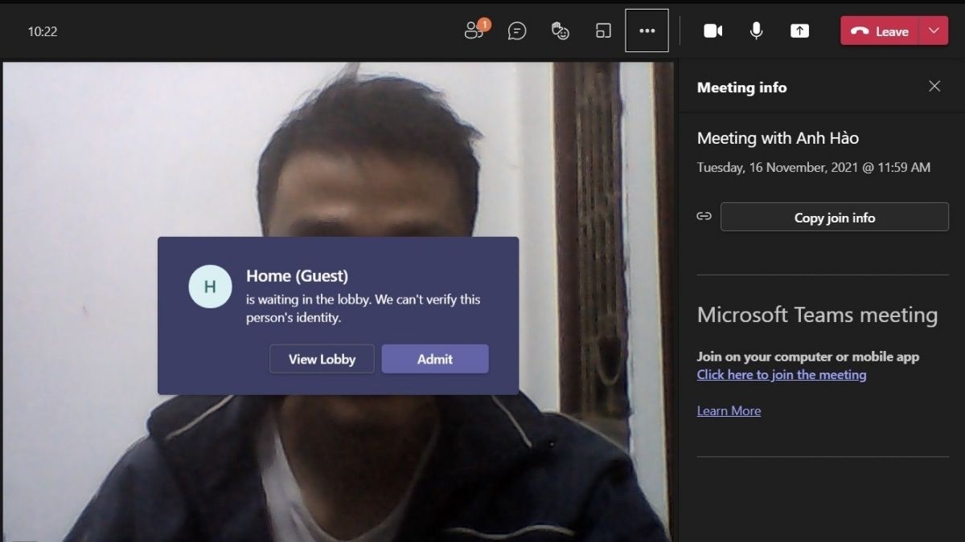Open the Learn More link
Viewport: 965px width, 542px height.
[729, 410]
